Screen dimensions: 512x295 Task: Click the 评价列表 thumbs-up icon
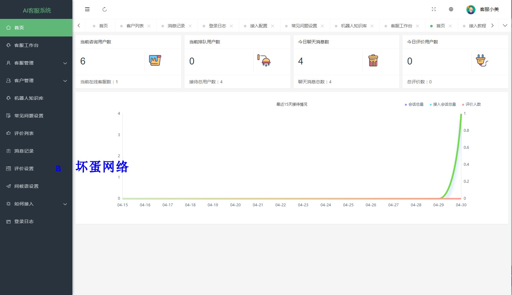tap(8, 133)
